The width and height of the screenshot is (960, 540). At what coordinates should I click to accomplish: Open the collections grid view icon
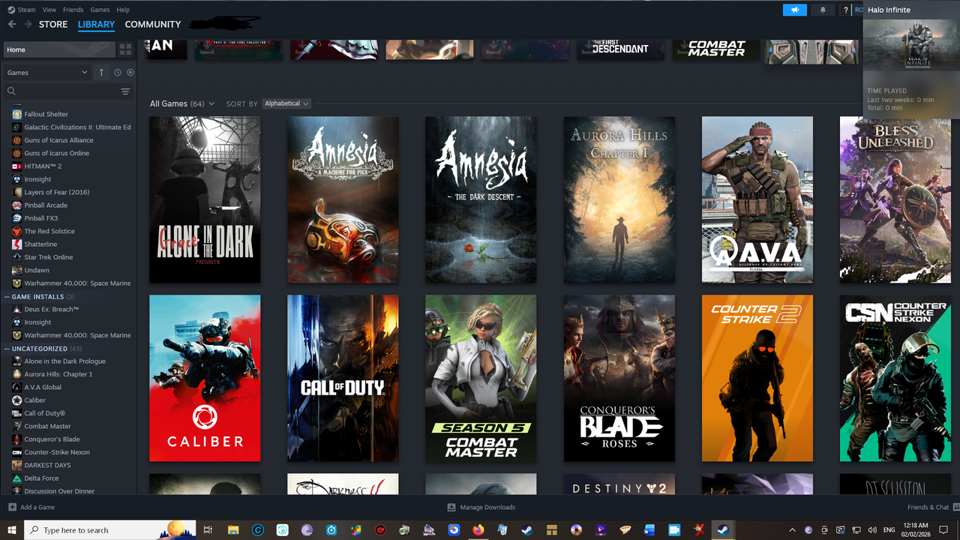(x=125, y=49)
